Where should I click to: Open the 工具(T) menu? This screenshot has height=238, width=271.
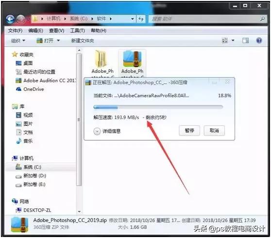coord(77,31)
